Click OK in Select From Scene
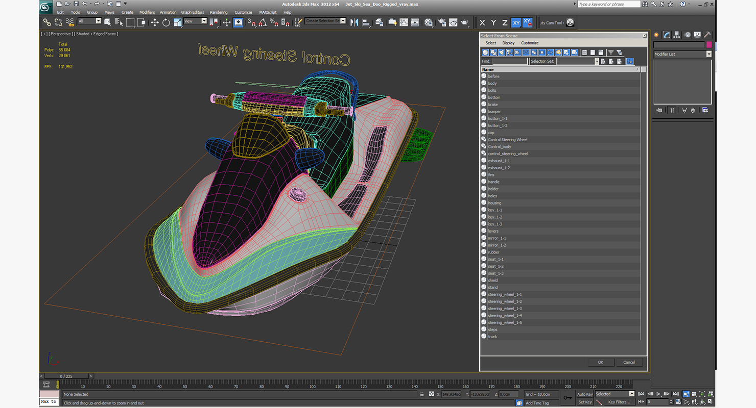This screenshot has width=756, height=408. [601, 363]
